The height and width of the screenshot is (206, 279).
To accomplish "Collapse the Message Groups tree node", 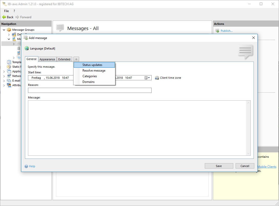I will 4,30.
